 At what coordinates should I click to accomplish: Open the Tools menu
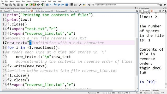49,1
